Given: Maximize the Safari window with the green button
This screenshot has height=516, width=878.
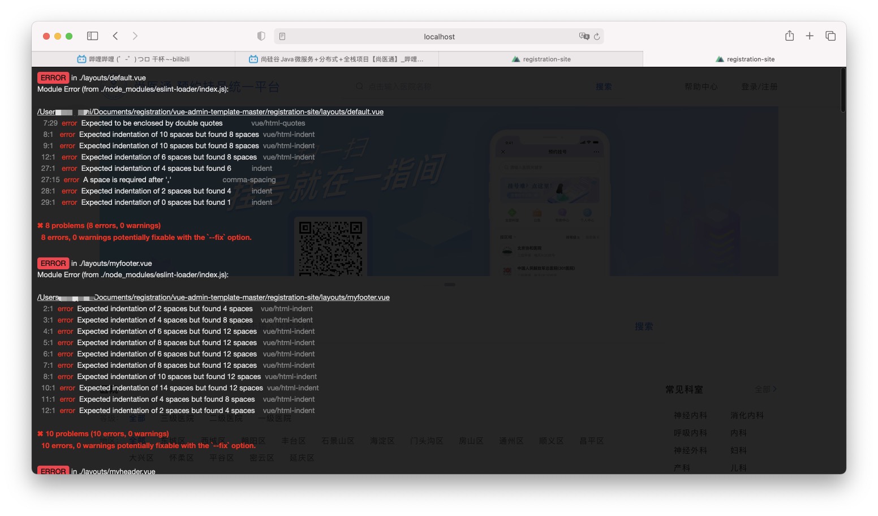Looking at the screenshot, I should click(69, 36).
